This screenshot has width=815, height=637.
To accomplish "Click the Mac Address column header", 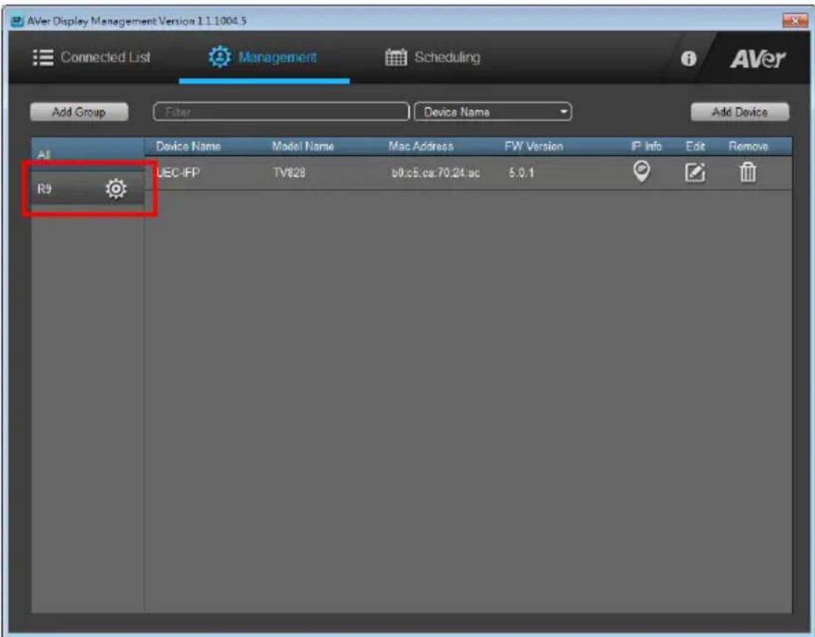I will [421, 146].
